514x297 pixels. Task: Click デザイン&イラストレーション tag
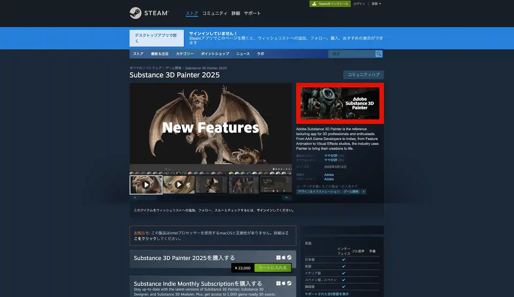(319, 192)
